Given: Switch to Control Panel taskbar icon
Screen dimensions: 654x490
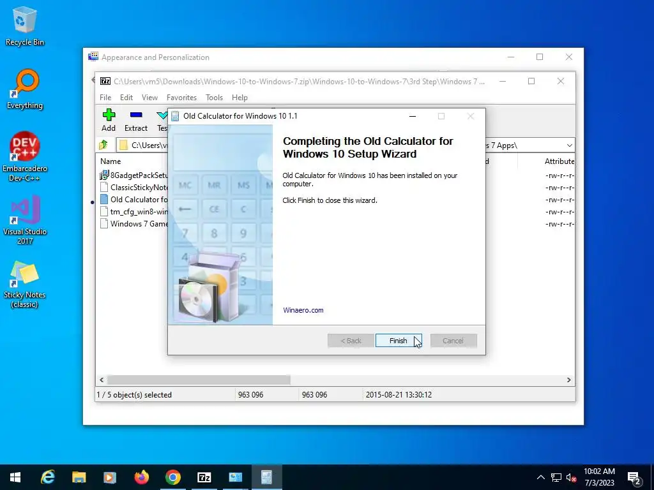Looking at the screenshot, I should pyautogui.click(x=235, y=477).
